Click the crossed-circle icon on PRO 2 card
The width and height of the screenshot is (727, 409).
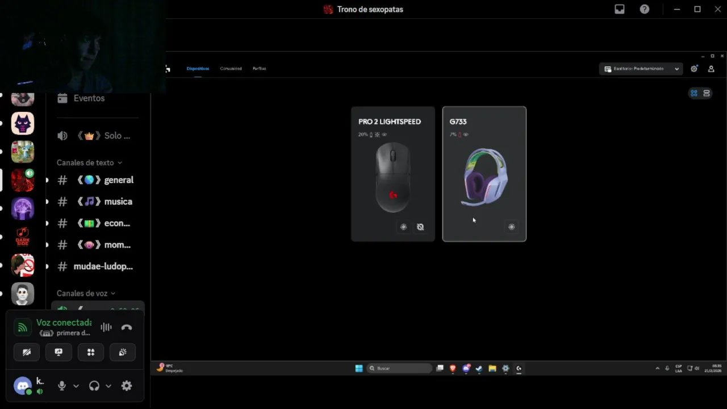(x=420, y=227)
